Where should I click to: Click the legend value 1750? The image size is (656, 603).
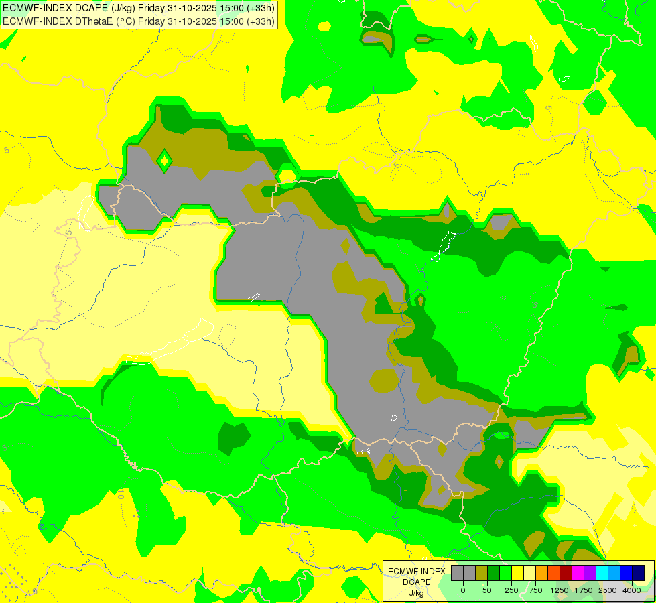point(584,590)
